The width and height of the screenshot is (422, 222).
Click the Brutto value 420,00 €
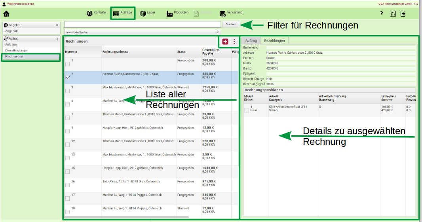[x=272, y=68]
